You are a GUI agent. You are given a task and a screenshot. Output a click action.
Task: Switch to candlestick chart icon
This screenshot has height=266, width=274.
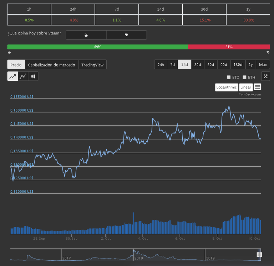(33, 76)
